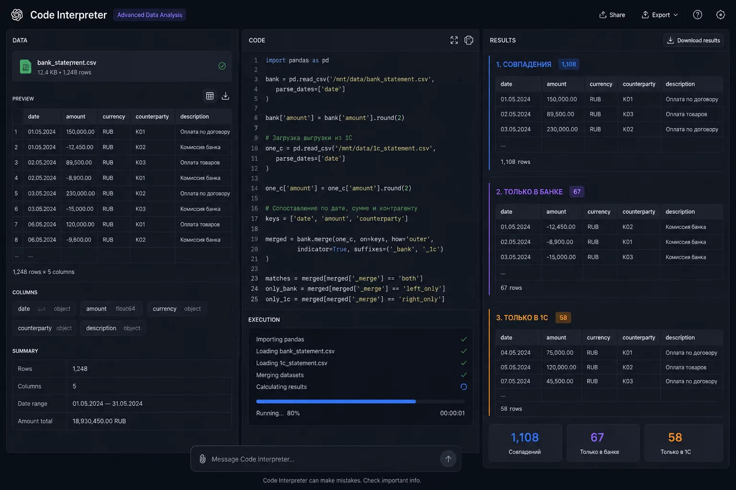This screenshot has width=736, height=490.
Task: Select the Только в 1С summary card
Action: click(x=684, y=443)
